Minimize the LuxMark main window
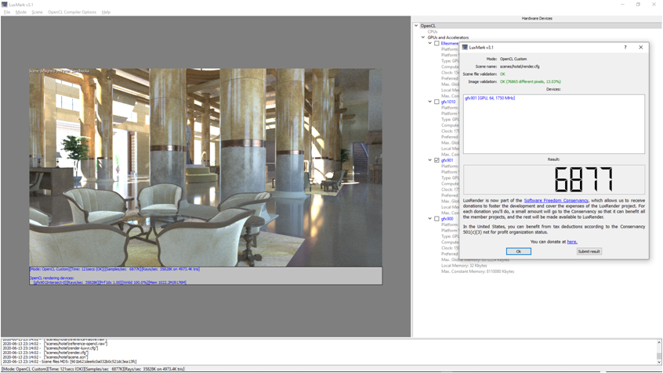Viewport: 663px width, 373px height. click(x=622, y=4)
